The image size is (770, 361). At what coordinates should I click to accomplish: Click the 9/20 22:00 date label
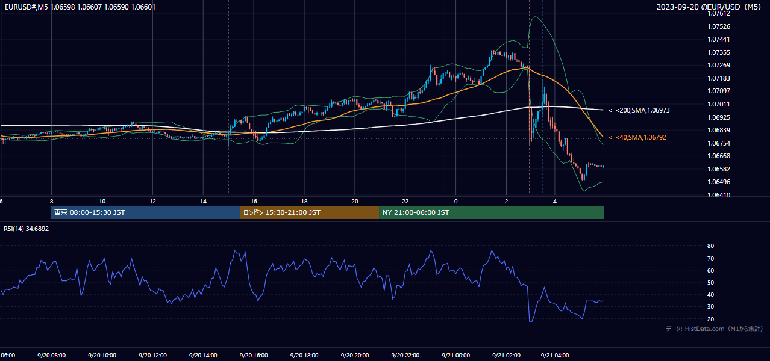tap(405, 356)
